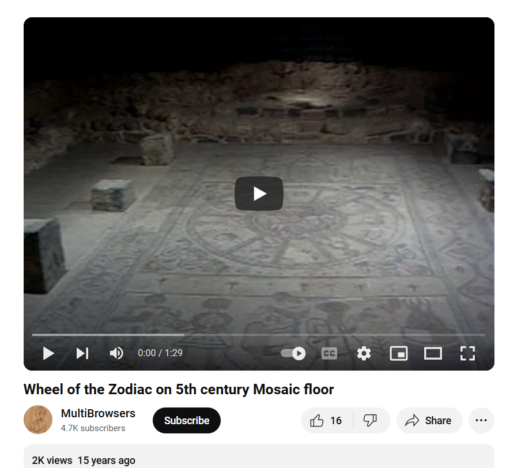506x468 pixels.
Task: Open the more actions three-dot menu
Action: tap(481, 420)
